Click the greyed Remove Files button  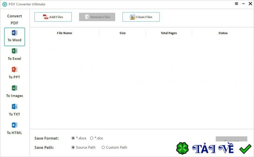coord(97,17)
